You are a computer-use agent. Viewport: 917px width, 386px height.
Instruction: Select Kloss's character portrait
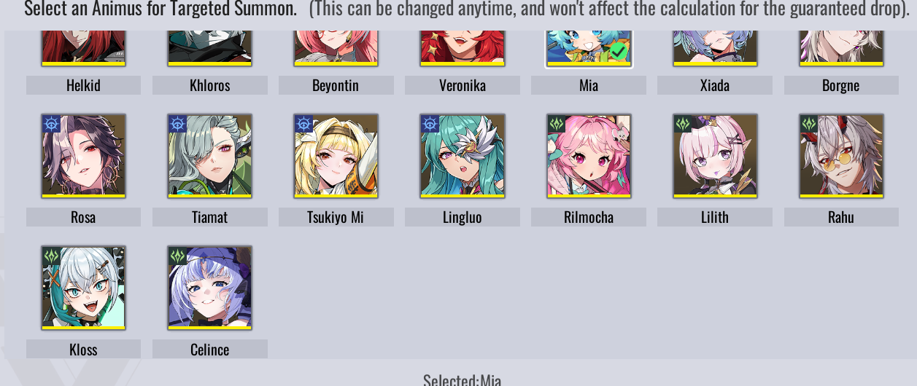click(x=83, y=288)
